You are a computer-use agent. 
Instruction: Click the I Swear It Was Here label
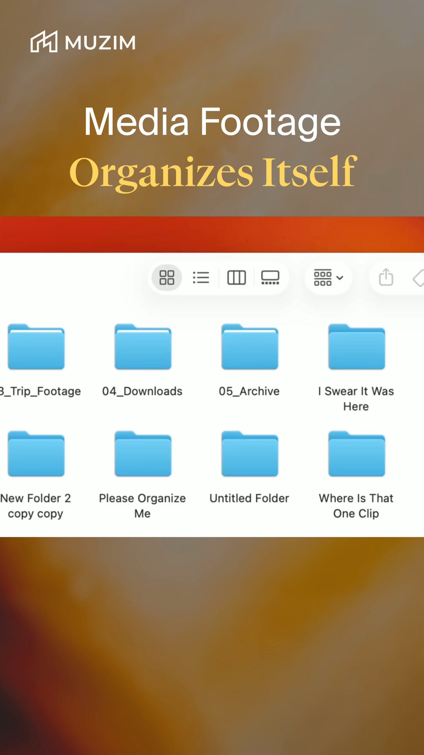[x=356, y=399]
